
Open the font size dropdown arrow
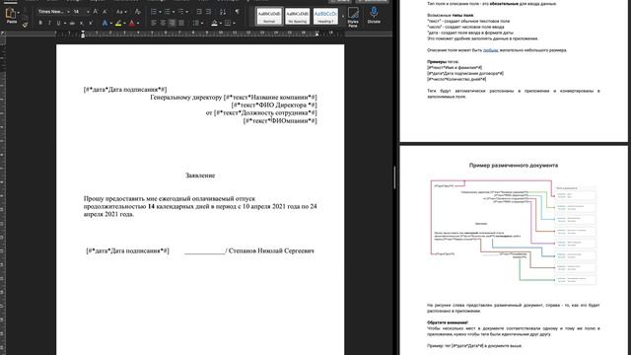click(88, 12)
